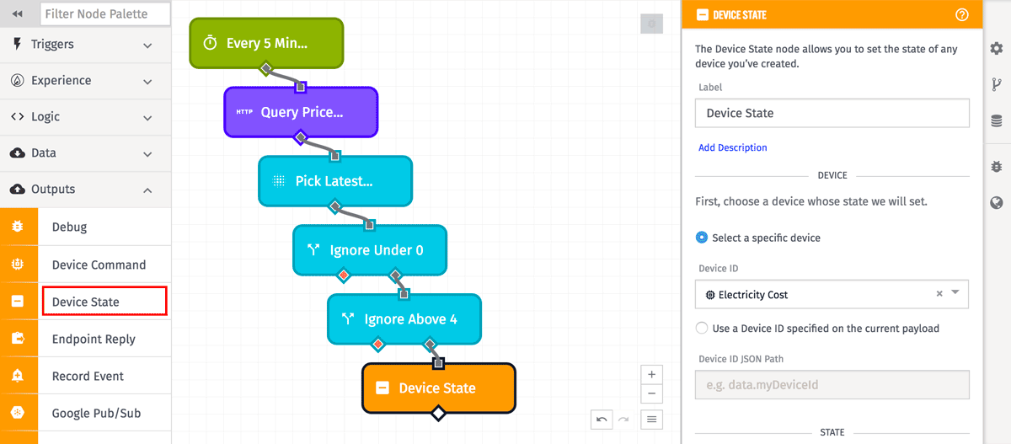Click the Add Description link
The width and height of the screenshot is (1011, 444).
pyautogui.click(x=733, y=147)
